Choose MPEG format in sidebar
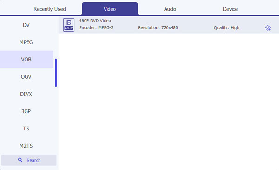Screen dimensions: 279x170 (x=27, y=42)
